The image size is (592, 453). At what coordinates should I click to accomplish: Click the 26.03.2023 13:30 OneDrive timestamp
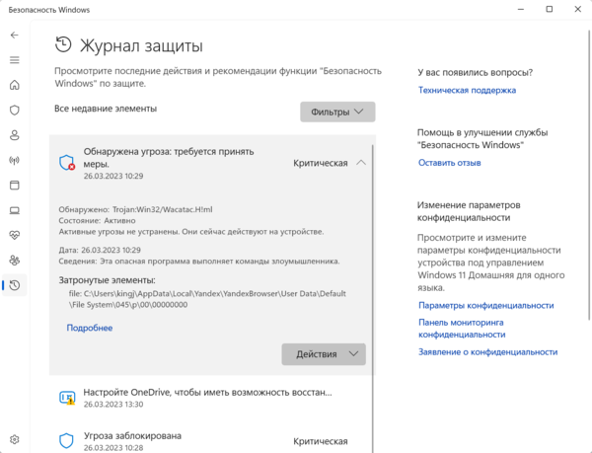point(113,405)
